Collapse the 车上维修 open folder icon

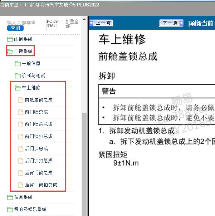[18, 88]
